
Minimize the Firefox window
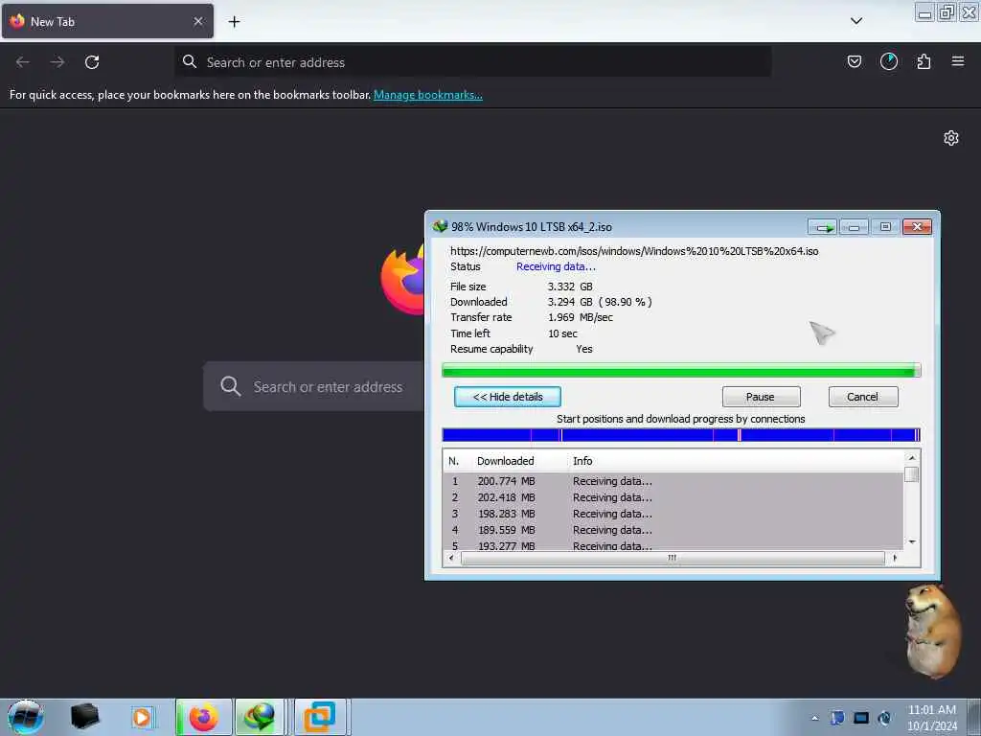(924, 12)
